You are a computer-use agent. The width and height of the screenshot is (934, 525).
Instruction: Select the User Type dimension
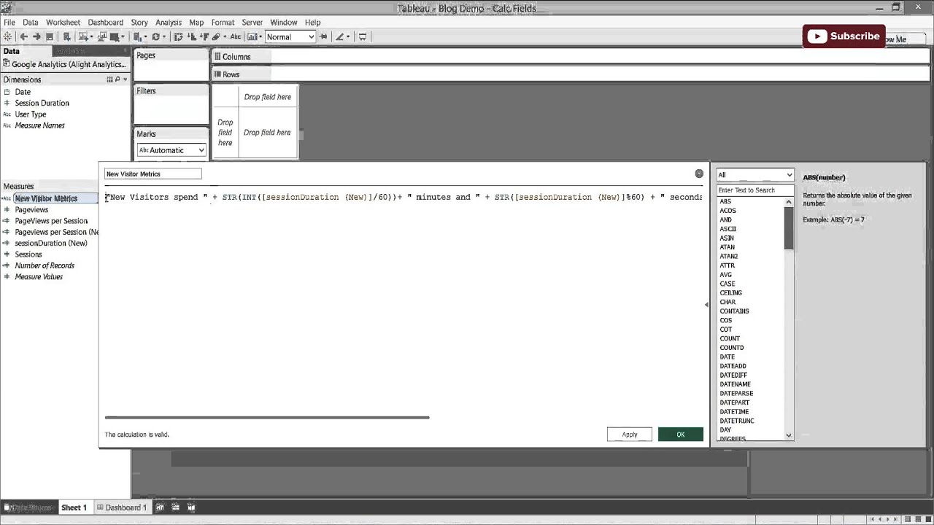pos(30,114)
